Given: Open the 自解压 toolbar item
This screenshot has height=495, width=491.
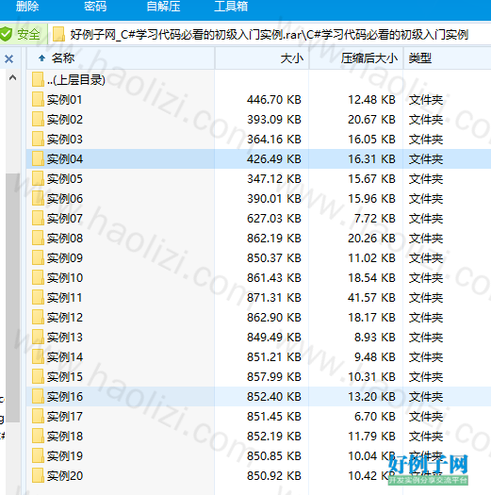Looking at the screenshot, I should 163,7.
